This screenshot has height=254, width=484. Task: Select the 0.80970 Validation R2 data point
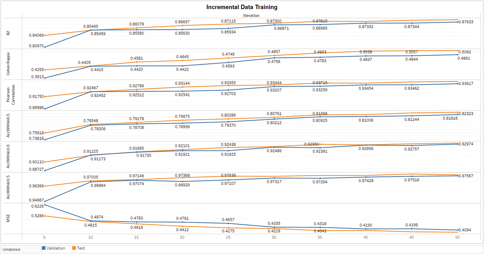[45, 47]
